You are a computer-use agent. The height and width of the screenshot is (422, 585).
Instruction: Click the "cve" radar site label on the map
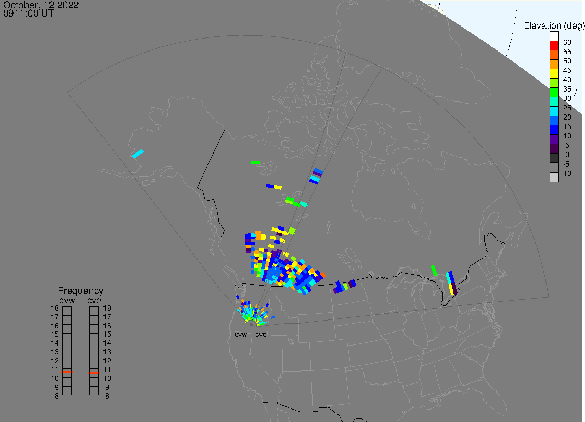(x=261, y=335)
